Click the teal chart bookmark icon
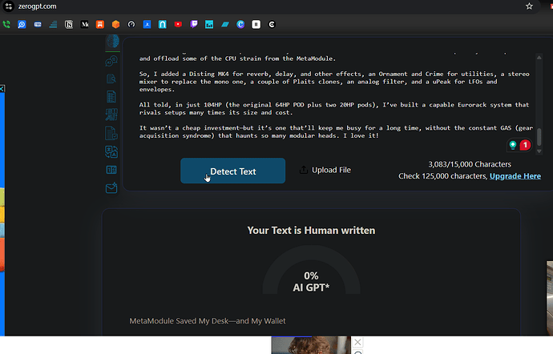553x354 pixels. click(x=209, y=24)
